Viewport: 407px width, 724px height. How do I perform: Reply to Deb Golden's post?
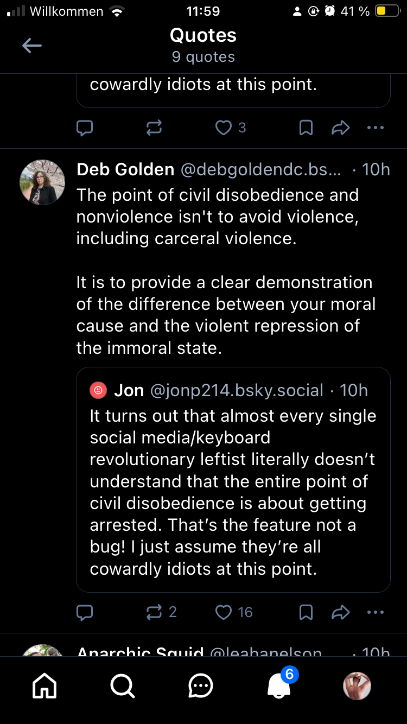click(85, 612)
